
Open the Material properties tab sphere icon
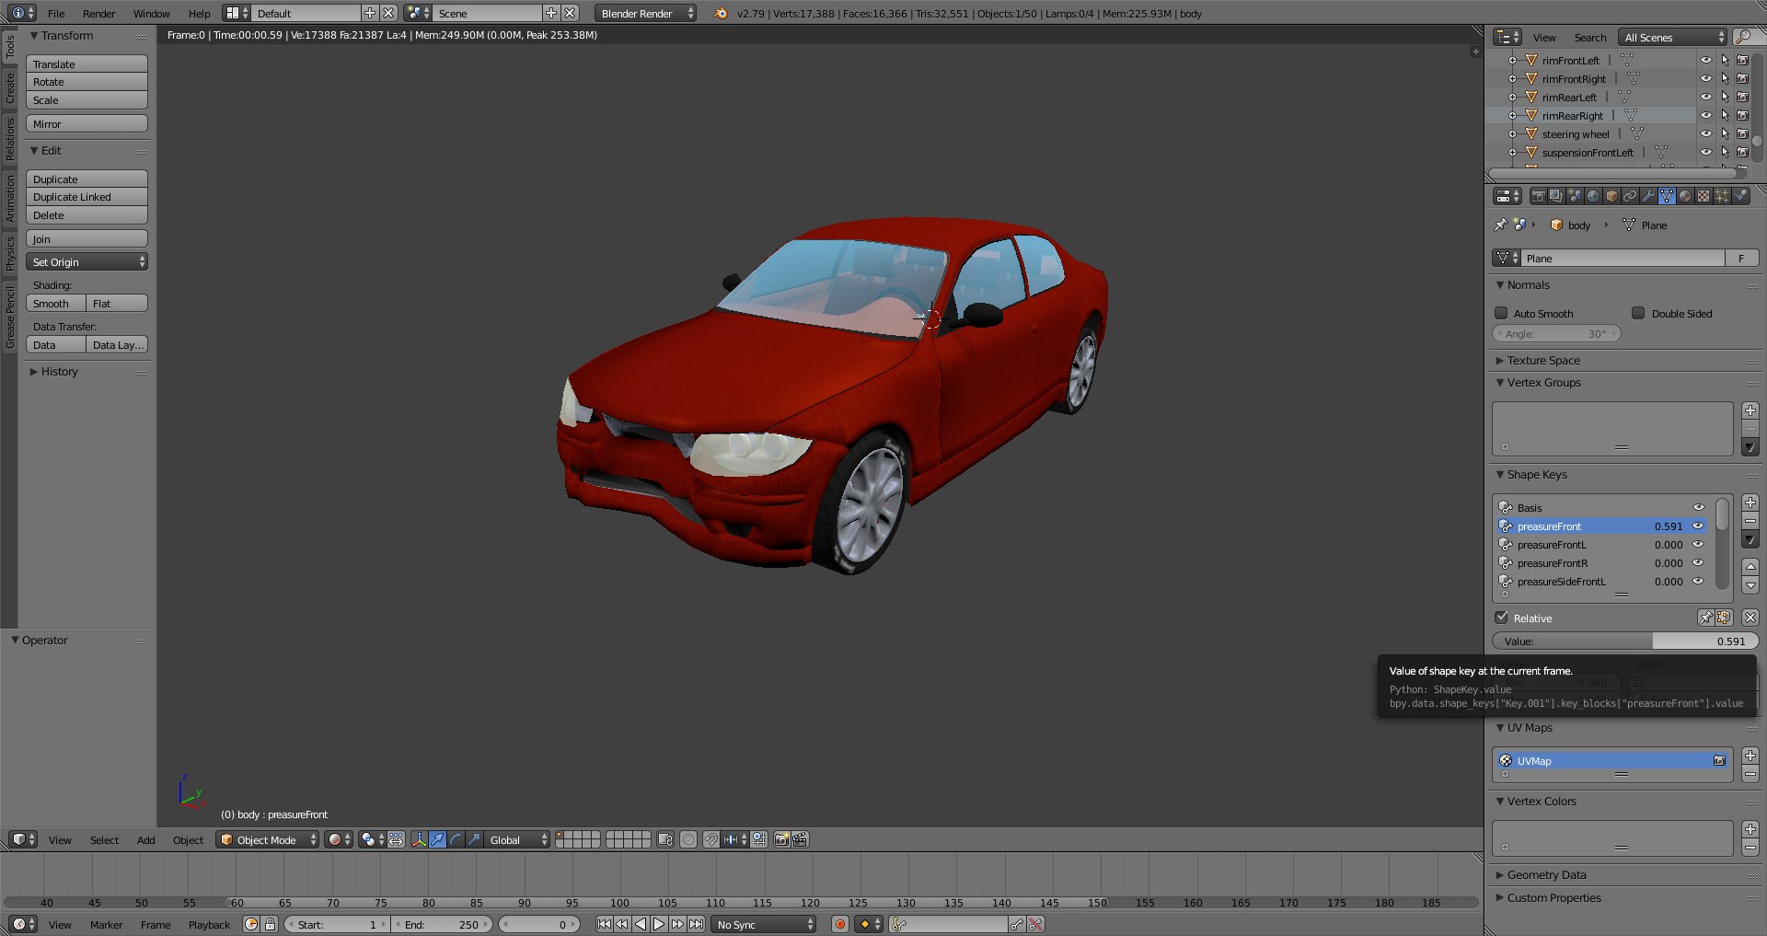(1685, 196)
